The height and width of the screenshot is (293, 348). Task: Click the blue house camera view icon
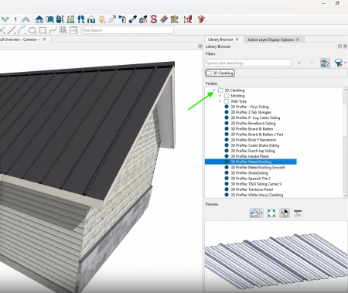pos(39,19)
